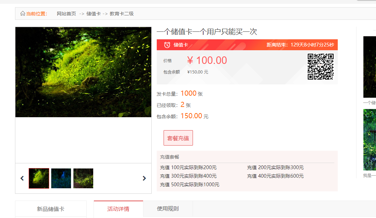Go to 网站首页 in the breadcrumb
The image size is (376, 218).
pos(66,14)
